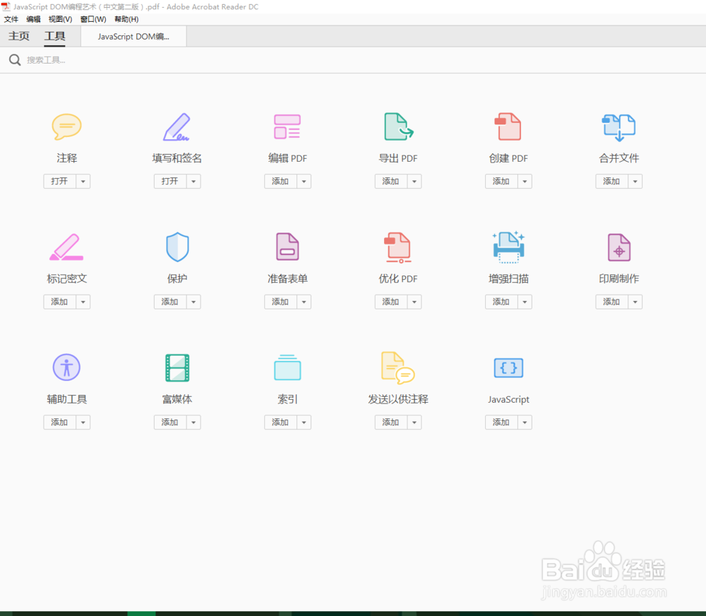Open the 准备表单 form icon
This screenshot has height=616, width=706.
click(x=287, y=247)
